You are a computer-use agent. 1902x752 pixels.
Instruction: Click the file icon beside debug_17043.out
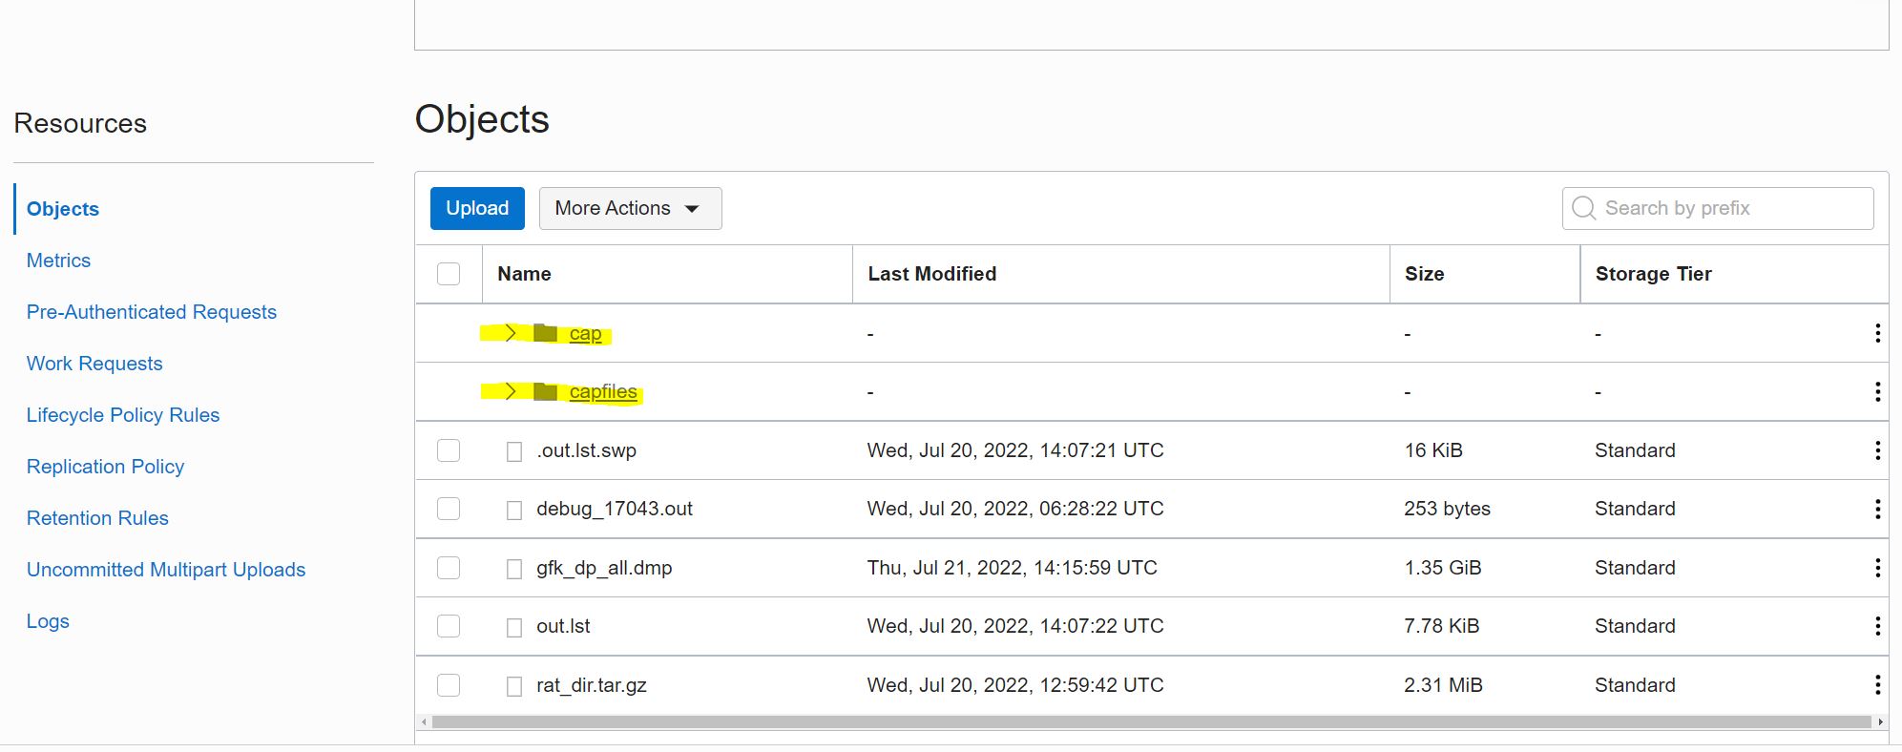[514, 510]
